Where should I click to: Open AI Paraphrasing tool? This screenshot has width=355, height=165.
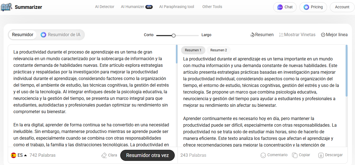(177, 7)
